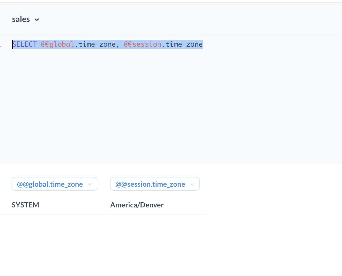Select the America/Denver result cell

pos(137,205)
